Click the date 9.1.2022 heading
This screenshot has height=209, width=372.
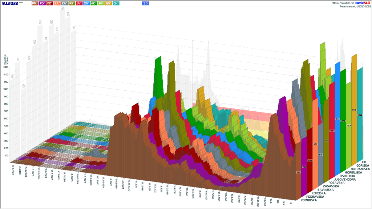9,3
